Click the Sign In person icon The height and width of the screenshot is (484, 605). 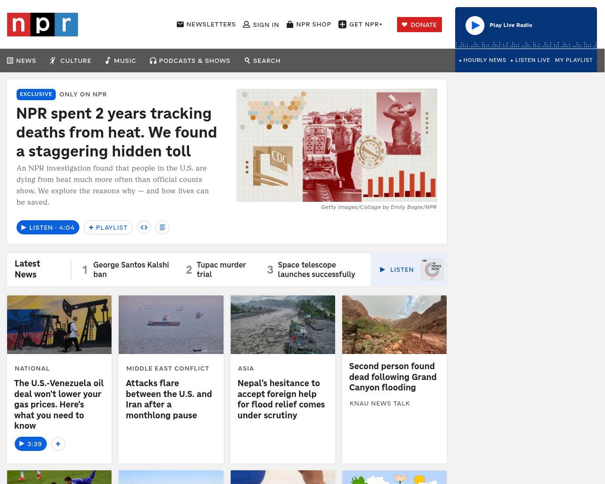pyautogui.click(x=246, y=25)
